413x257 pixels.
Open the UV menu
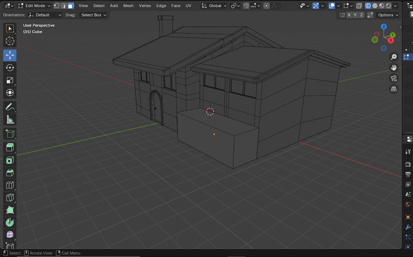pos(188,6)
